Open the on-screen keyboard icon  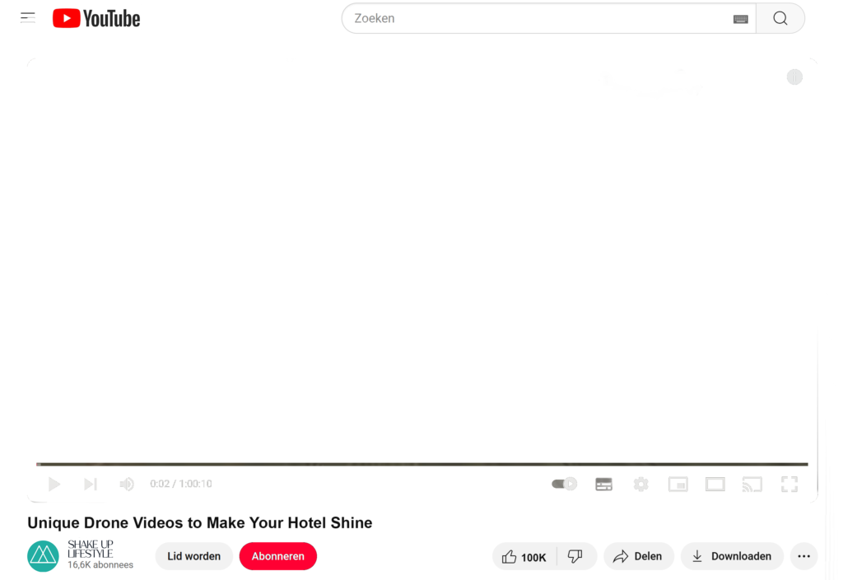(740, 19)
